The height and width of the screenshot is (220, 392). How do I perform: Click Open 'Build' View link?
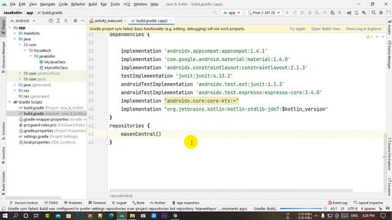tap(325, 29)
